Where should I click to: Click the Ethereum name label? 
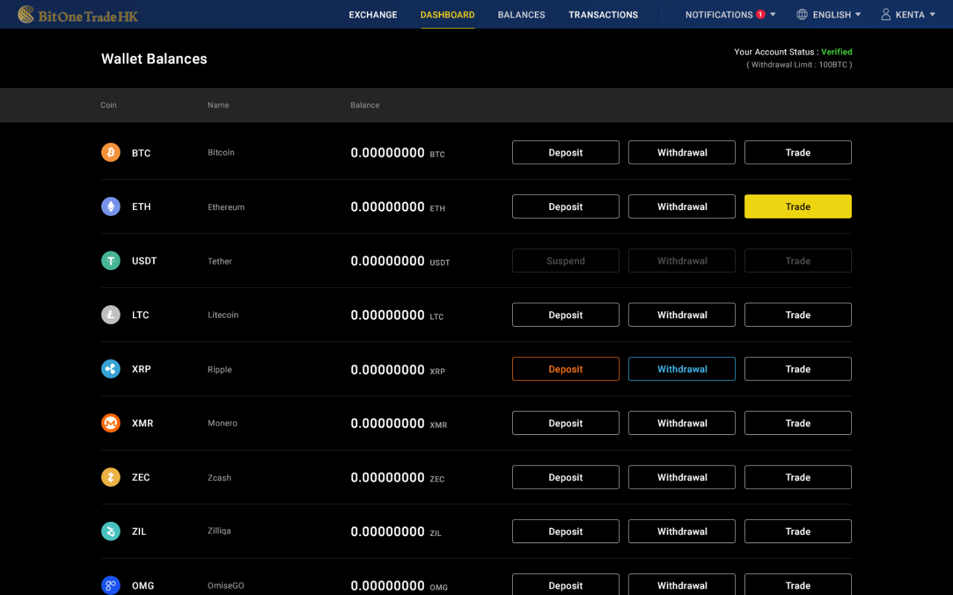pyautogui.click(x=226, y=207)
